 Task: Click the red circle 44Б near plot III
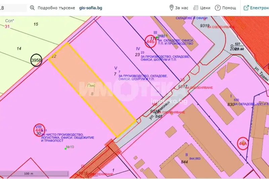click(150, 41)
